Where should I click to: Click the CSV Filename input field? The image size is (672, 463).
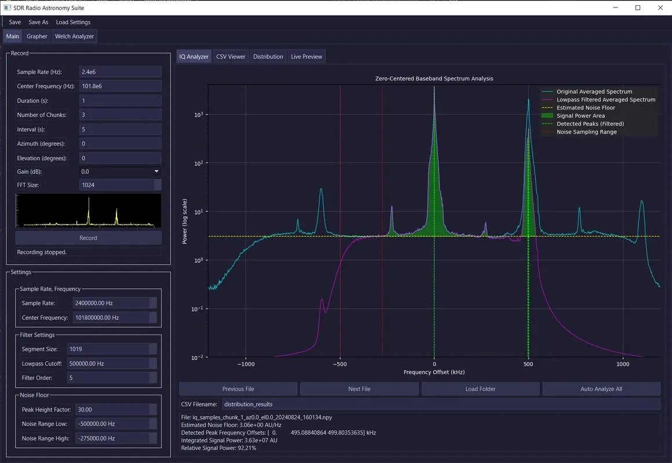(441, 404)
